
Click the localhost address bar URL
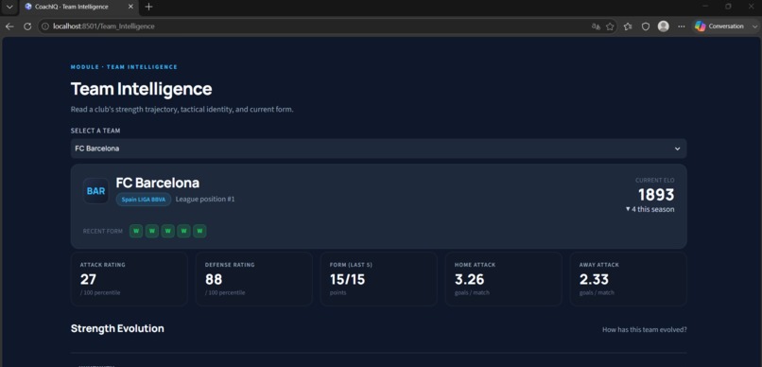pos(104,26)
